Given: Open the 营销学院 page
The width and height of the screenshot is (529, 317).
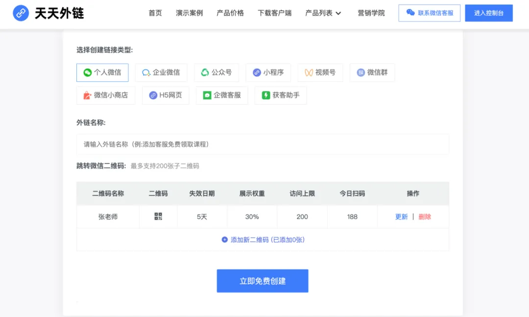Looking at the screenshot, I should click(371, 13).
